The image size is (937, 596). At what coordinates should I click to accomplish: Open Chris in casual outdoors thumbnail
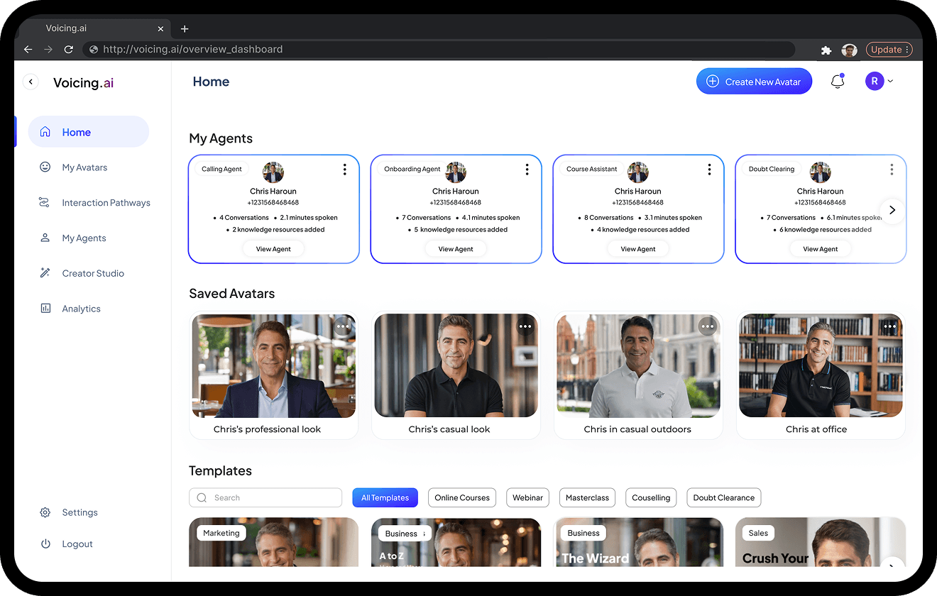click(638, 366)
